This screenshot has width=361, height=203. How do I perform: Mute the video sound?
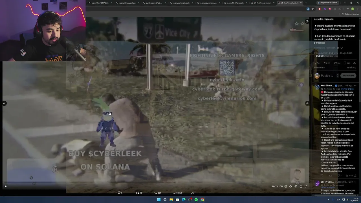pyautogui.click(x=291, y=186)
